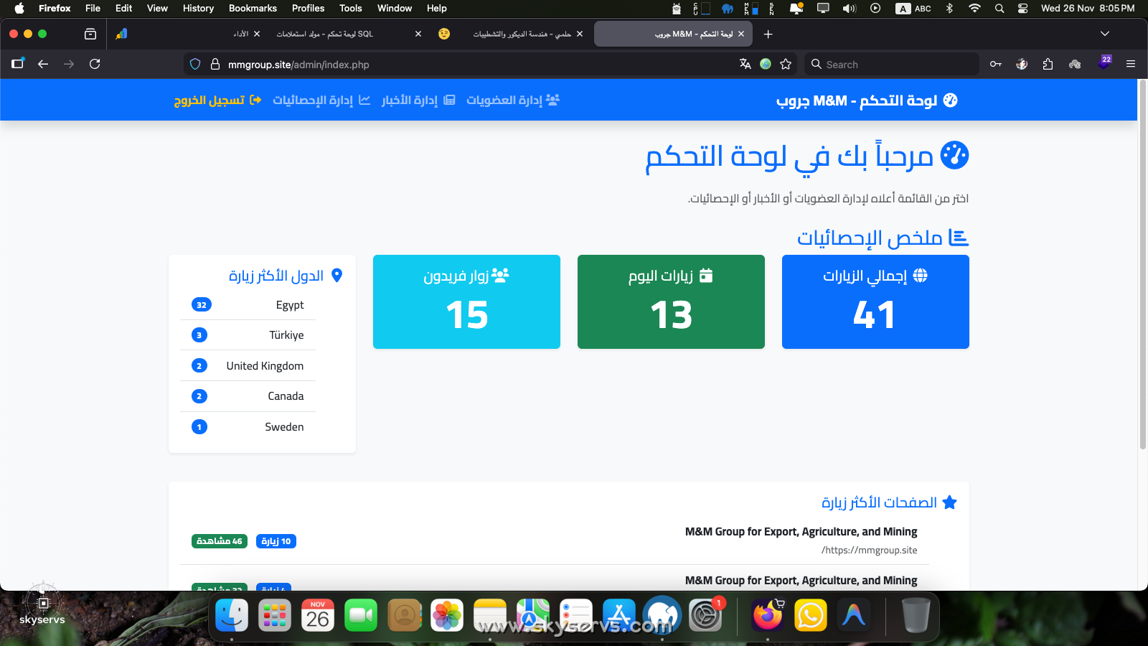Open the History menu in the menu bar
Screen dimensions: 1148x646
click(x=197, y=9)
